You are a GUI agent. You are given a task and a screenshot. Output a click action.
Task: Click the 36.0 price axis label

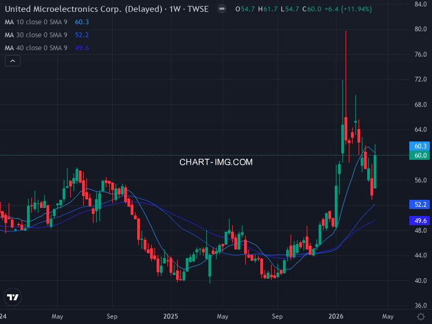click(421, 306)
